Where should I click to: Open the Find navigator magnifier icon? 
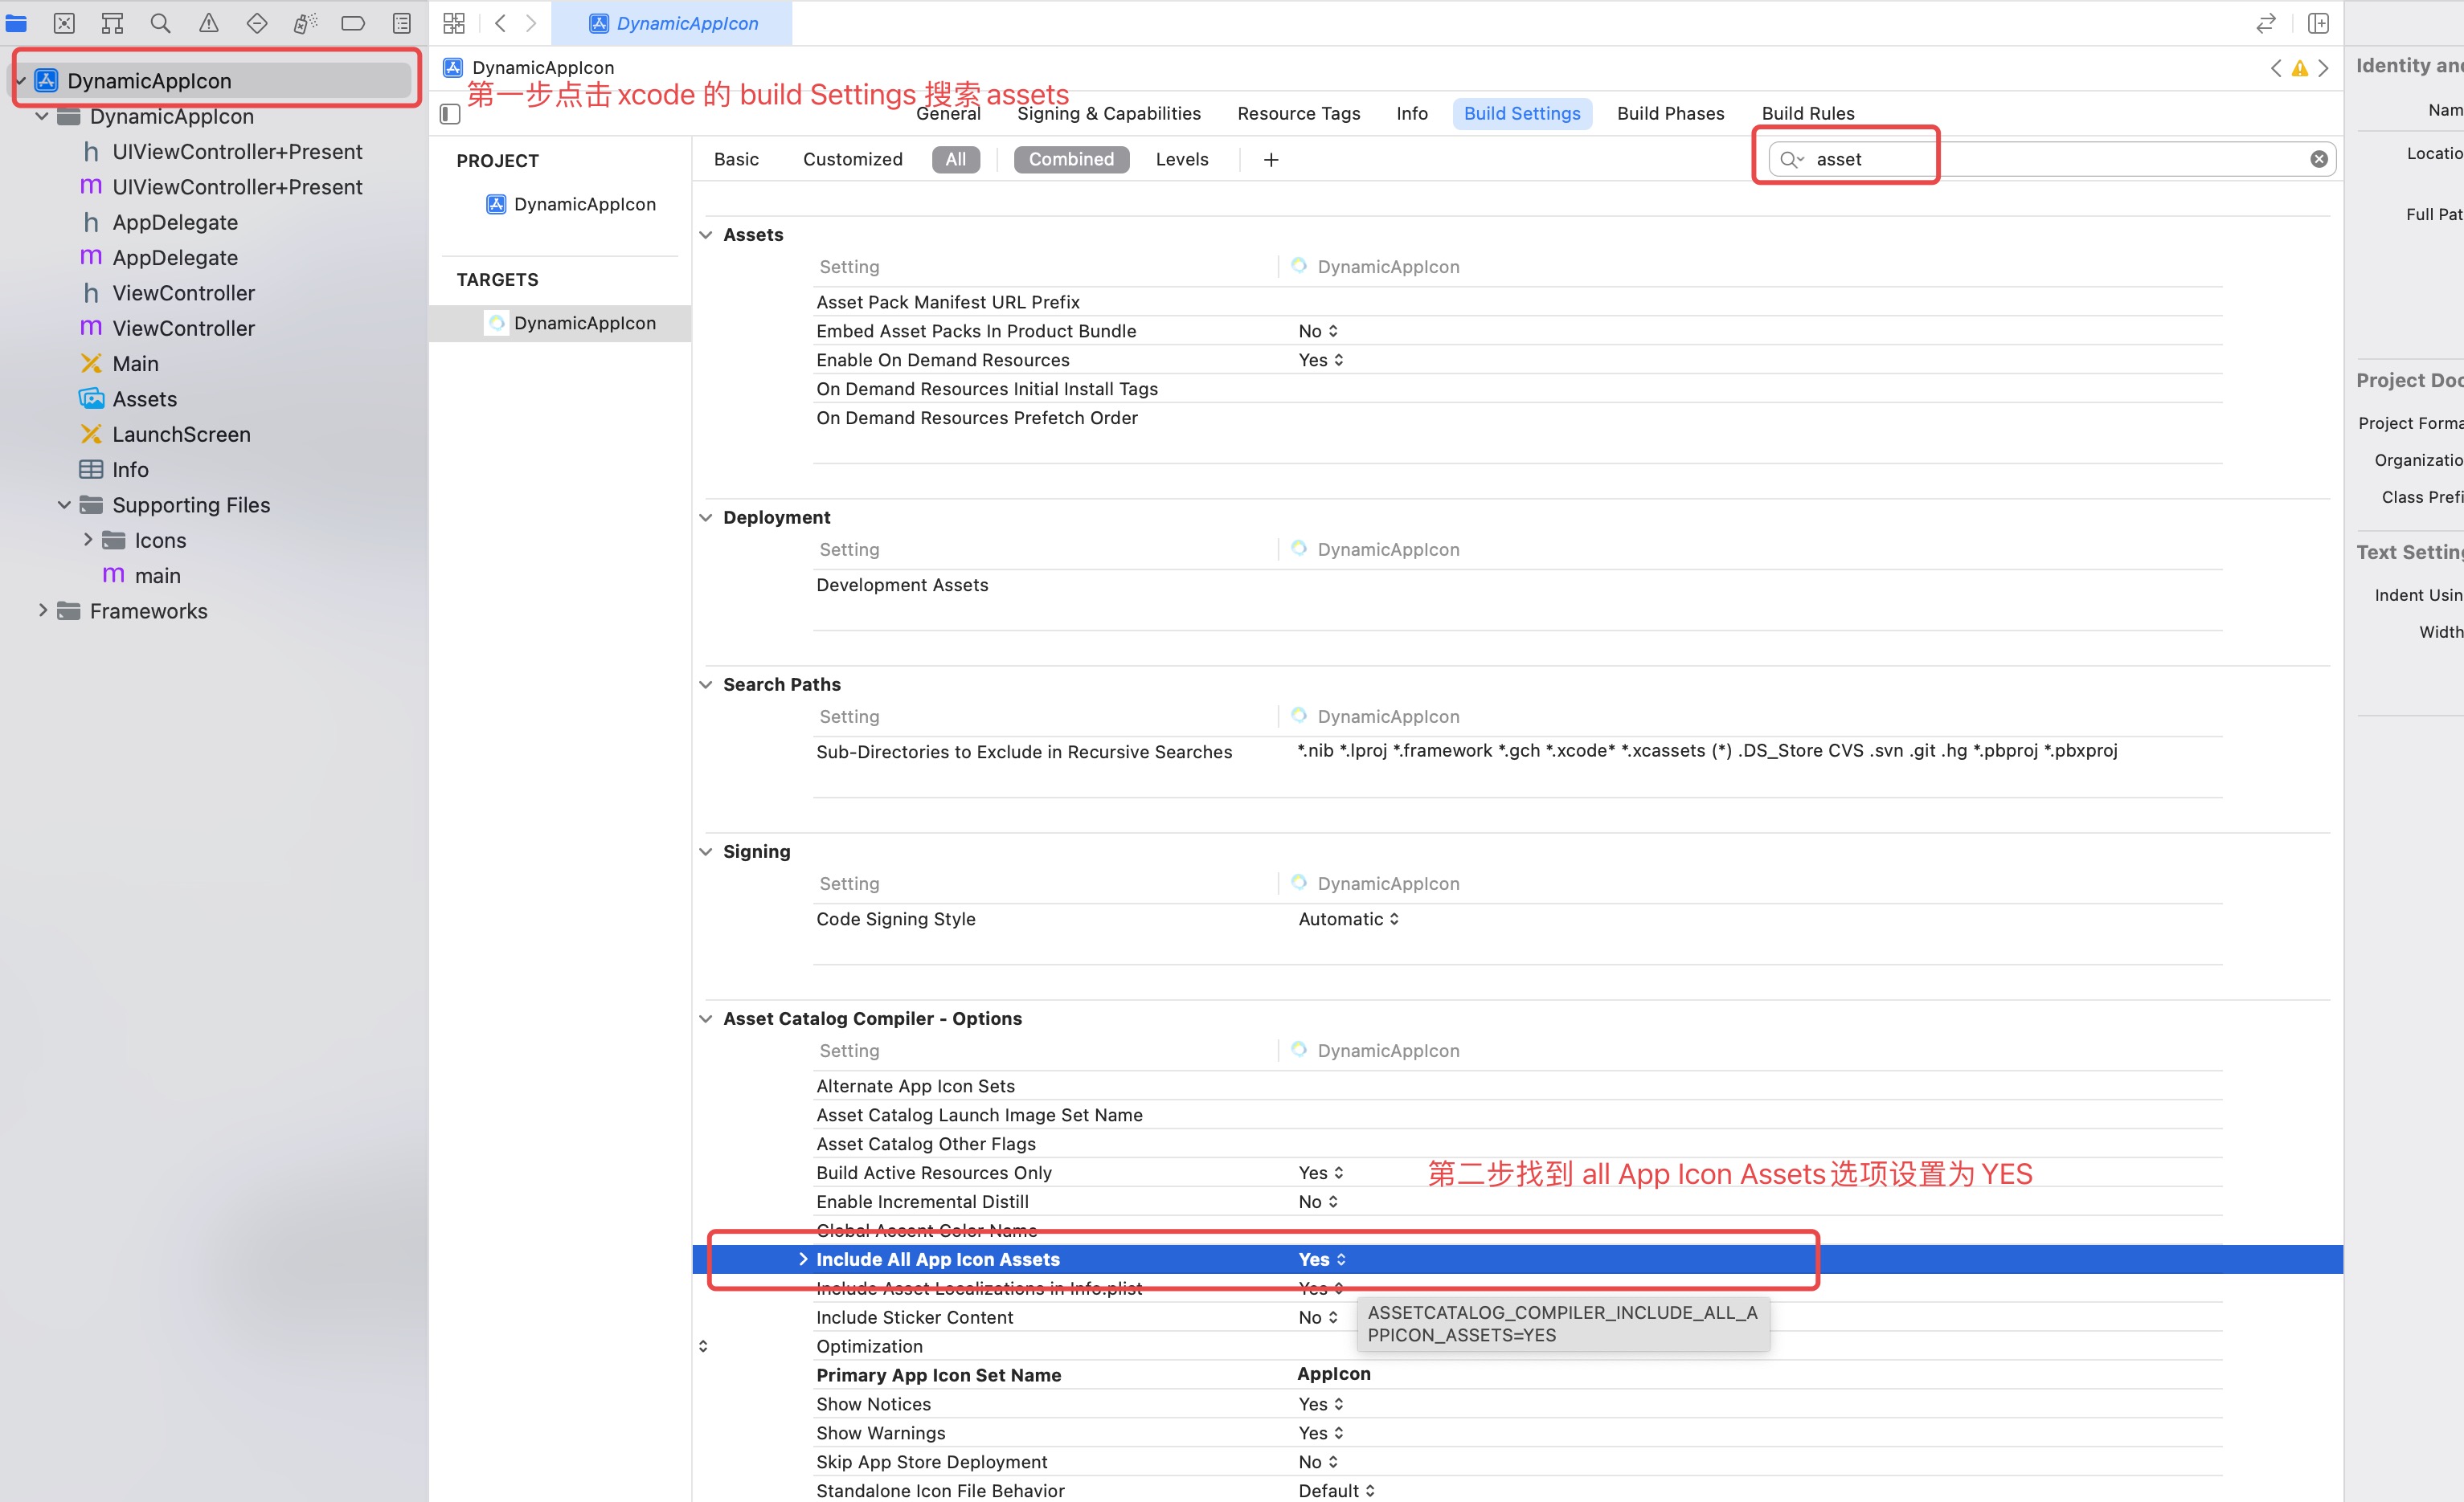[x=160, y=23]
